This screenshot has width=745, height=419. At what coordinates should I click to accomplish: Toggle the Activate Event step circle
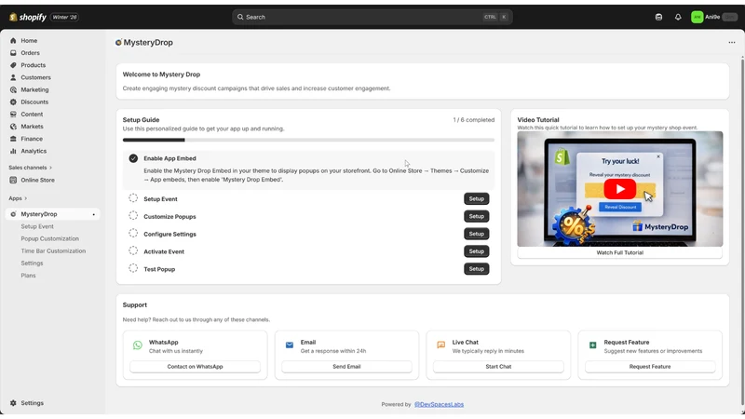[x=133, y=250]
